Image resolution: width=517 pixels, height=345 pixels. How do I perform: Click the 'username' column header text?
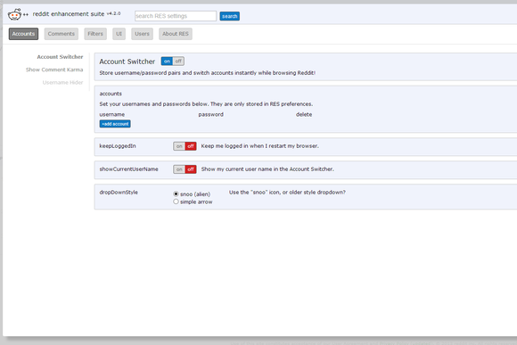click(x=112, y=114)
